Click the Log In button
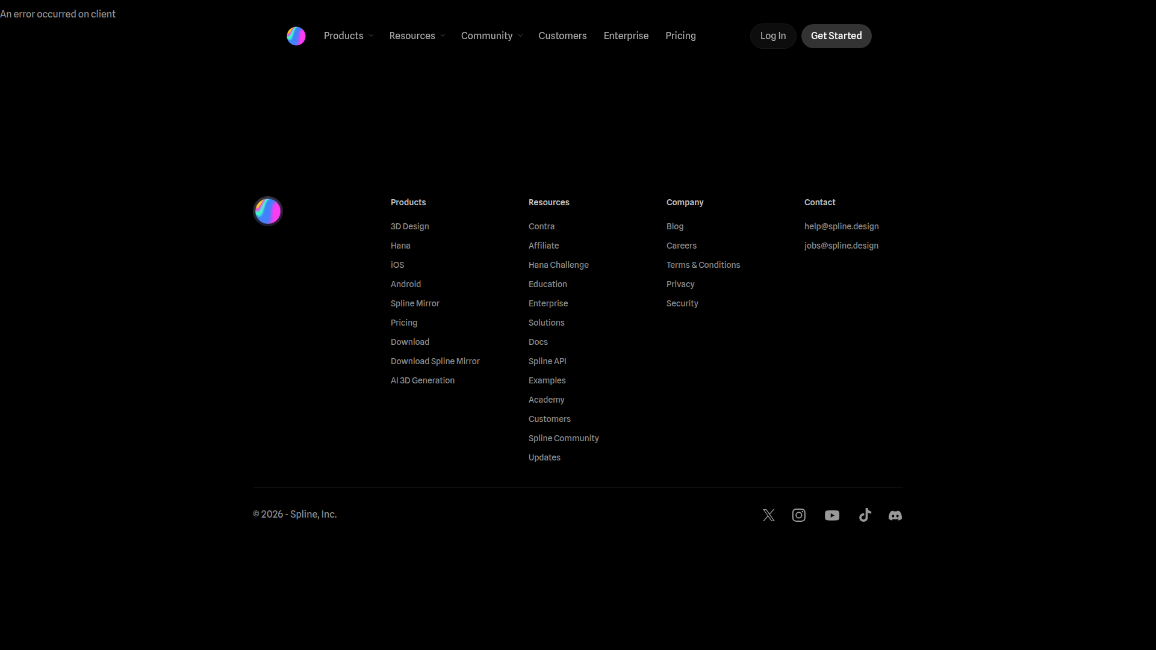1156x650 pixels. (x=773, y=36)
